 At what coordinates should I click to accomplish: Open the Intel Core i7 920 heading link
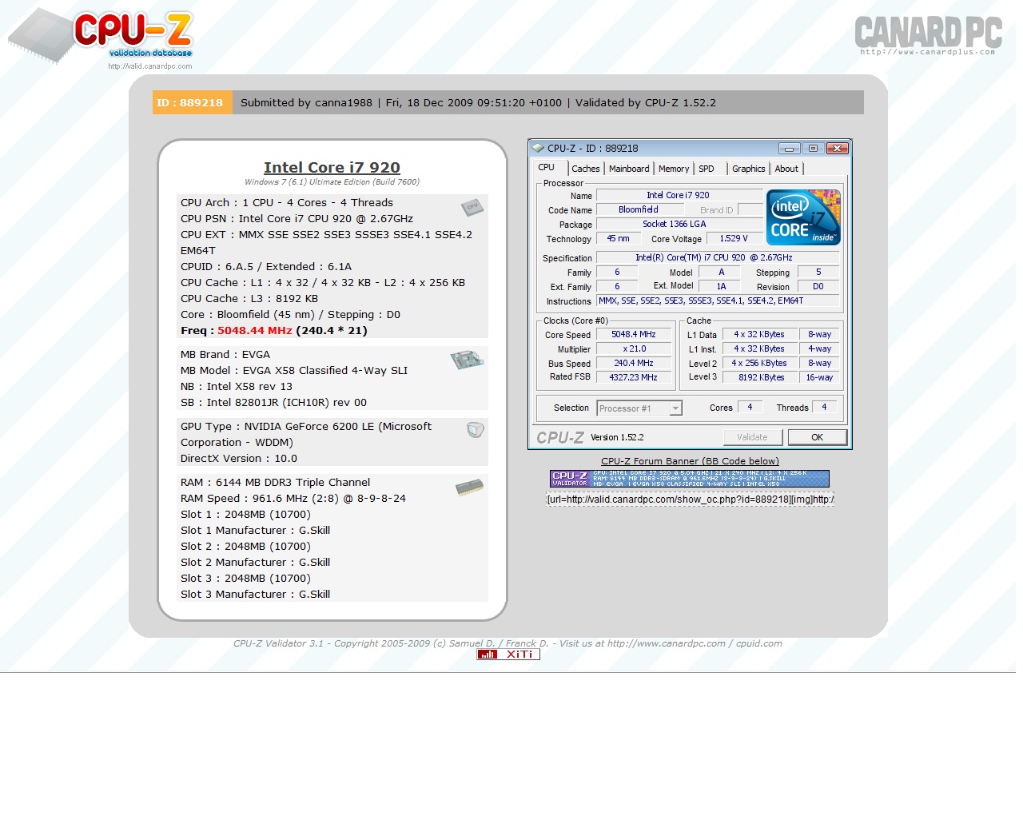tap(332, 167)
